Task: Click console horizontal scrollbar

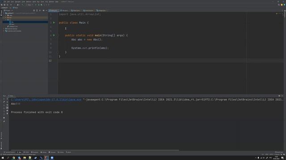Action: point(95,150)
